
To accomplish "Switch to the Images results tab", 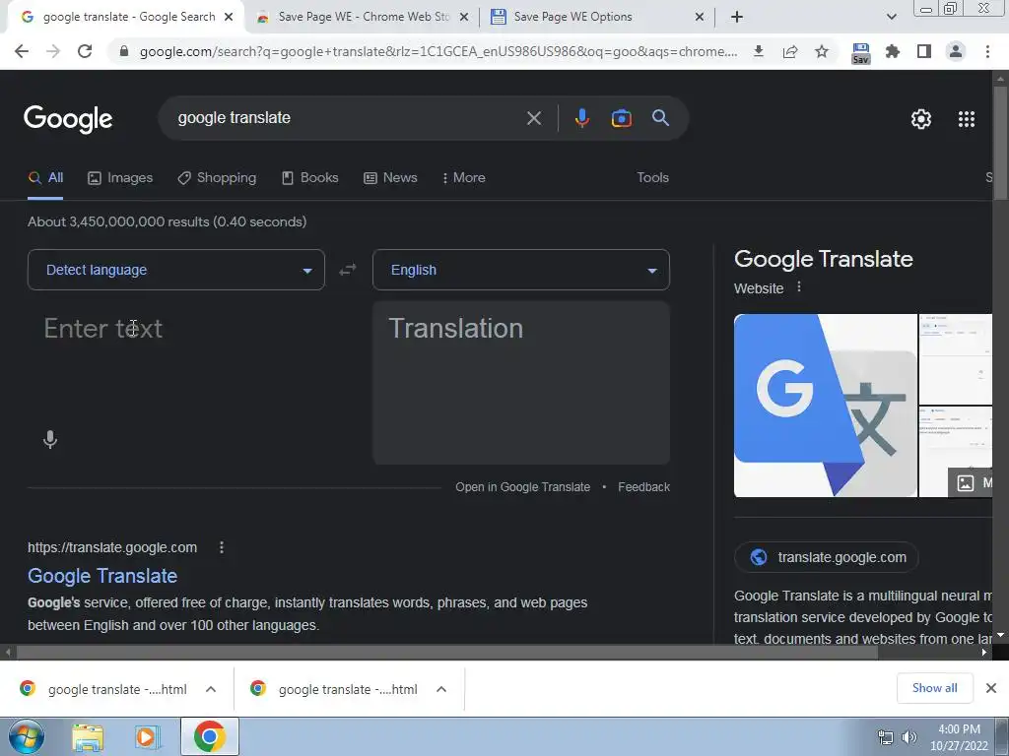I will click(x=120, y=177).
